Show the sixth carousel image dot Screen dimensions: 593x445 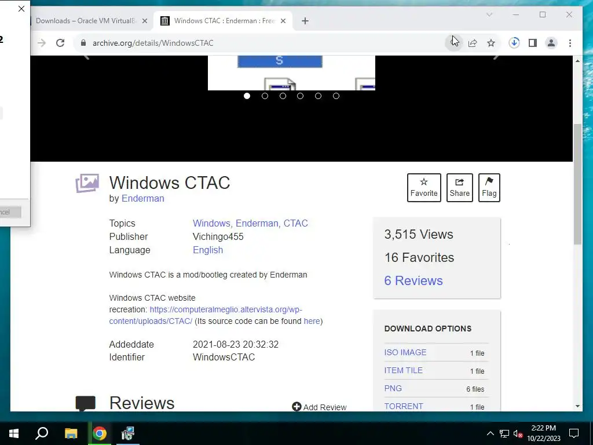pyautogui.click(x=336, y=96)
